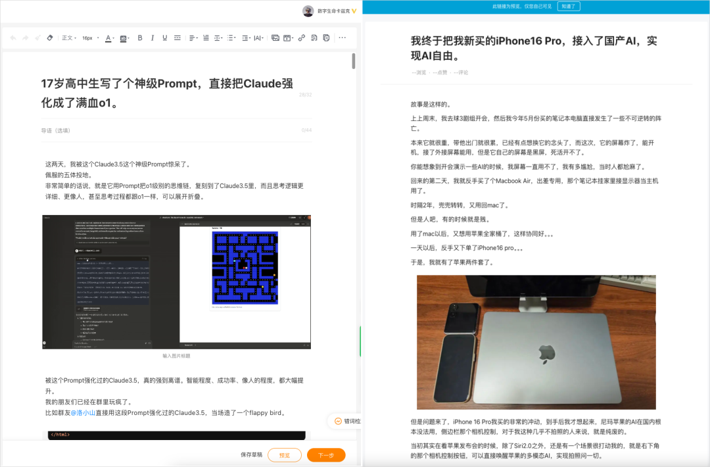Insert a hyperlink
The image size is (710, 467).
click(x=302, y=38)
